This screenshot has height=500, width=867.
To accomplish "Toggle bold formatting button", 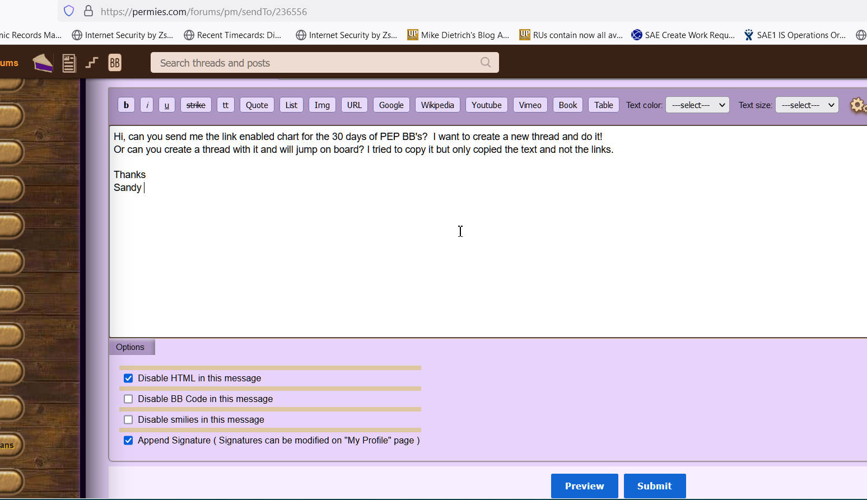I will tap(126, 105).
